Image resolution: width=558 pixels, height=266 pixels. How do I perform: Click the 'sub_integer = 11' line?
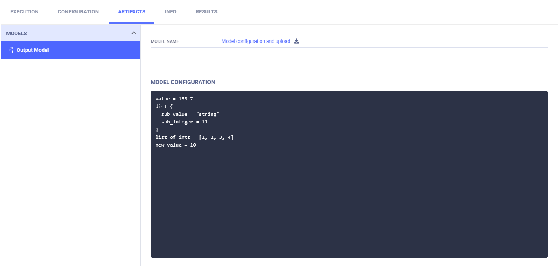184,122
